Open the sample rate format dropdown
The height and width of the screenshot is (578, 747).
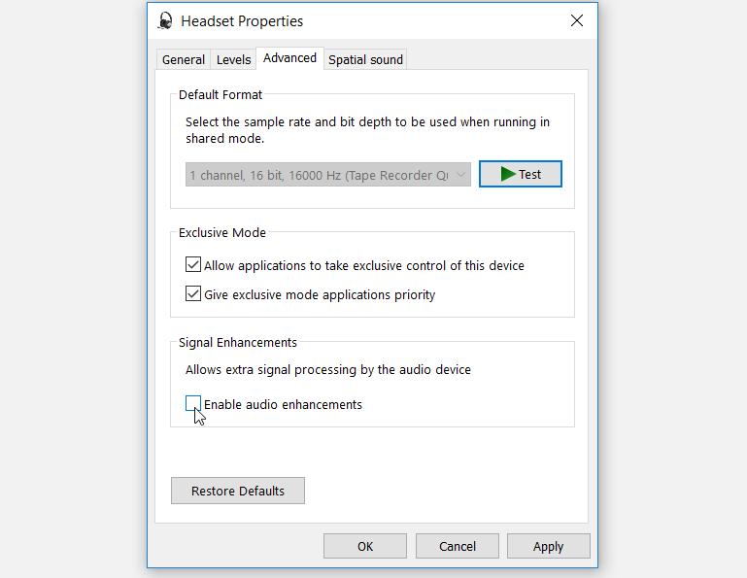(328, 175)
